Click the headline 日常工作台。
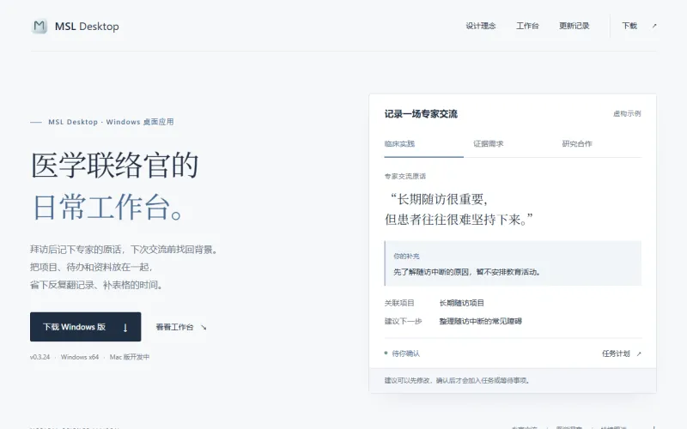The height and width of the screenshot is (429, 687). pos(109,207)
